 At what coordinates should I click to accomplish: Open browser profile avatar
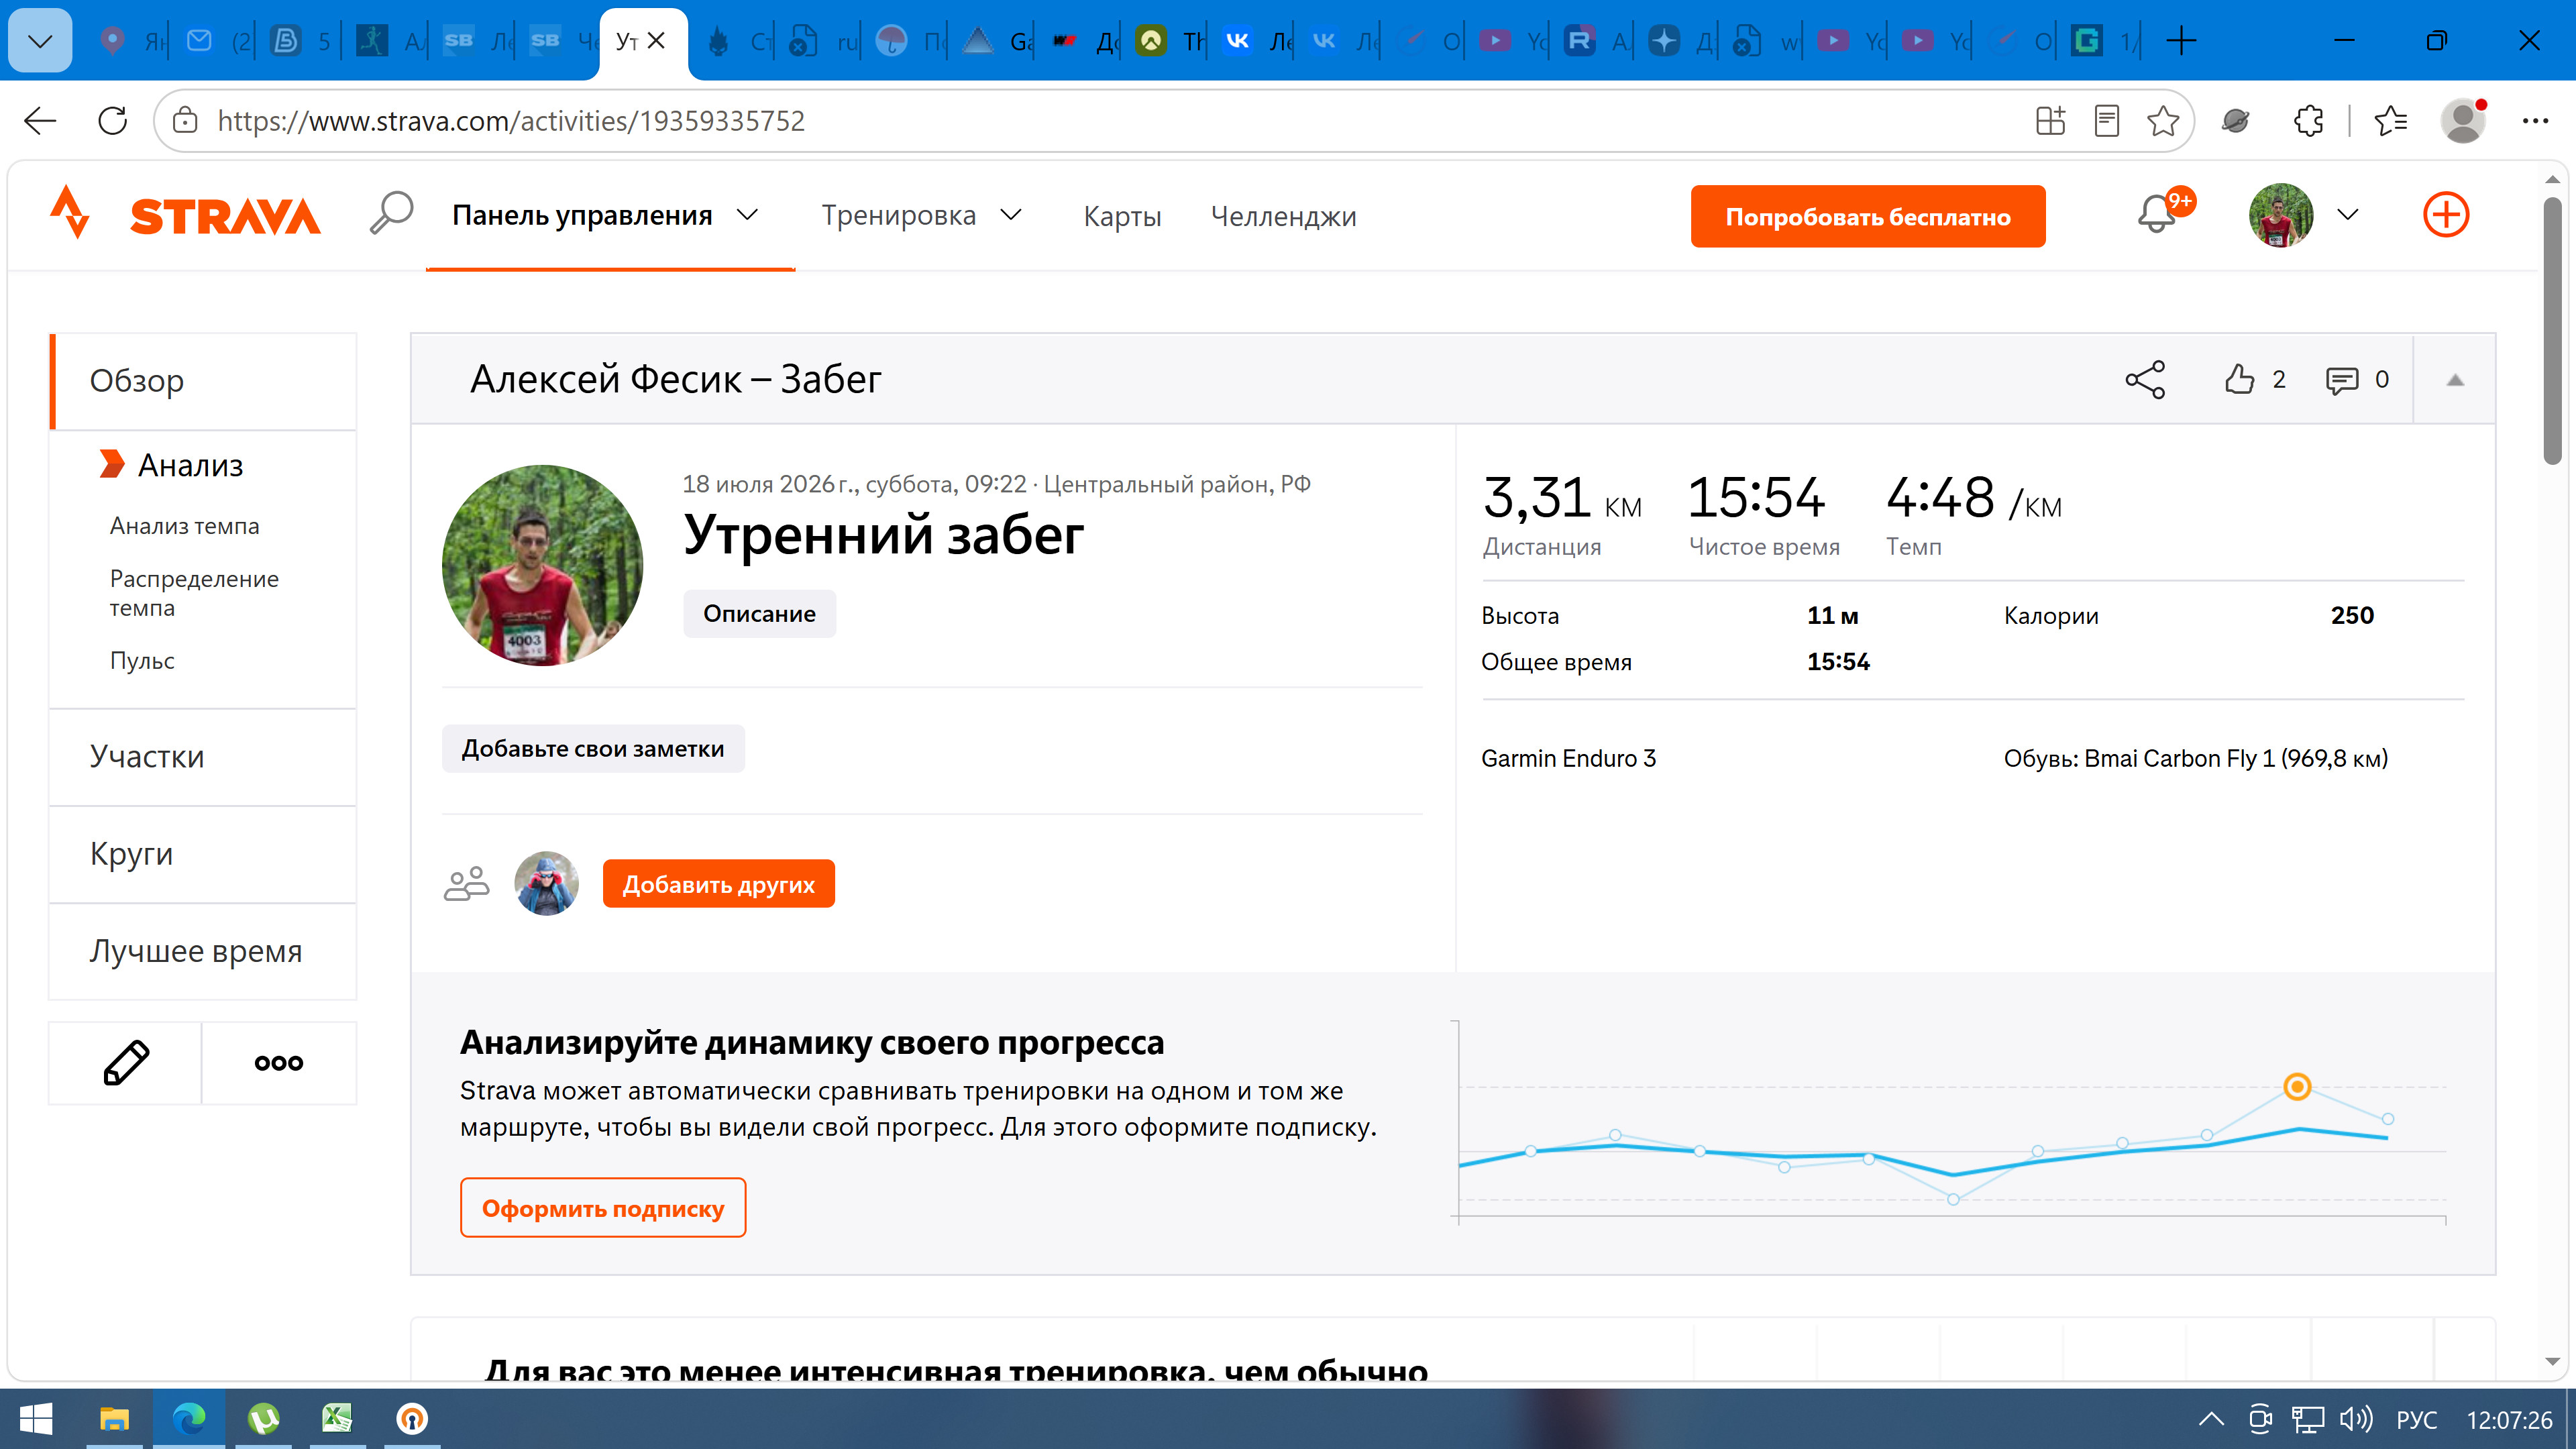tap(2463, 121)
